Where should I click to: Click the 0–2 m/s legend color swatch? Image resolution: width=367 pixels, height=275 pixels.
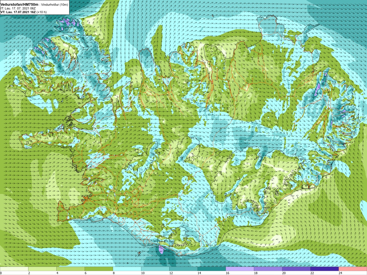click(14, 269)
